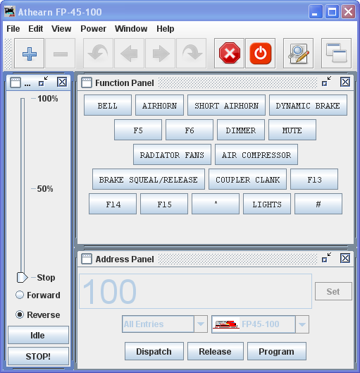The width and height of the screenshot is (360, 373).
Task: Toggle the RADIATOR FANS function
Action: coord(172,154)
